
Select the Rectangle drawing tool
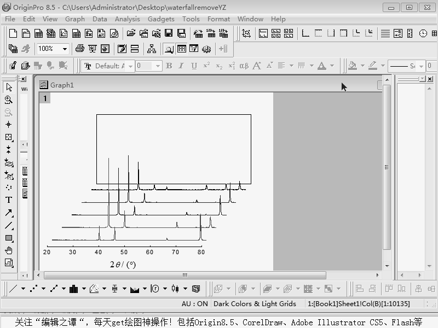tap(9, 238)
